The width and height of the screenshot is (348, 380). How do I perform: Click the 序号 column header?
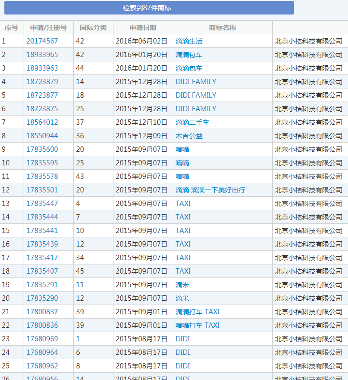click(x=12, y=28)
